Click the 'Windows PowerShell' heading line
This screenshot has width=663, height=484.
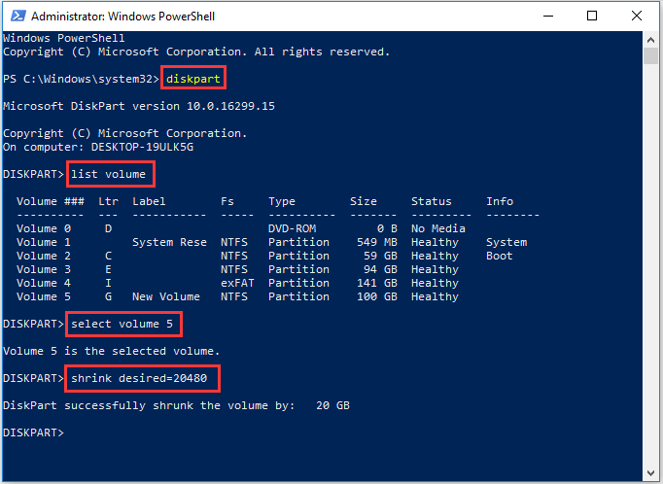(x=64, y=38)
